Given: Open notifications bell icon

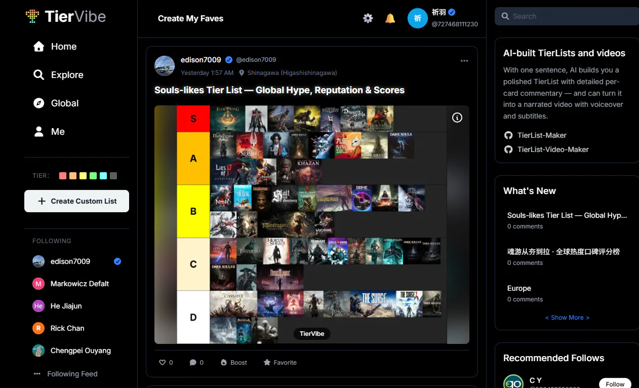Looking at the screenshot, I should (390, 18).
